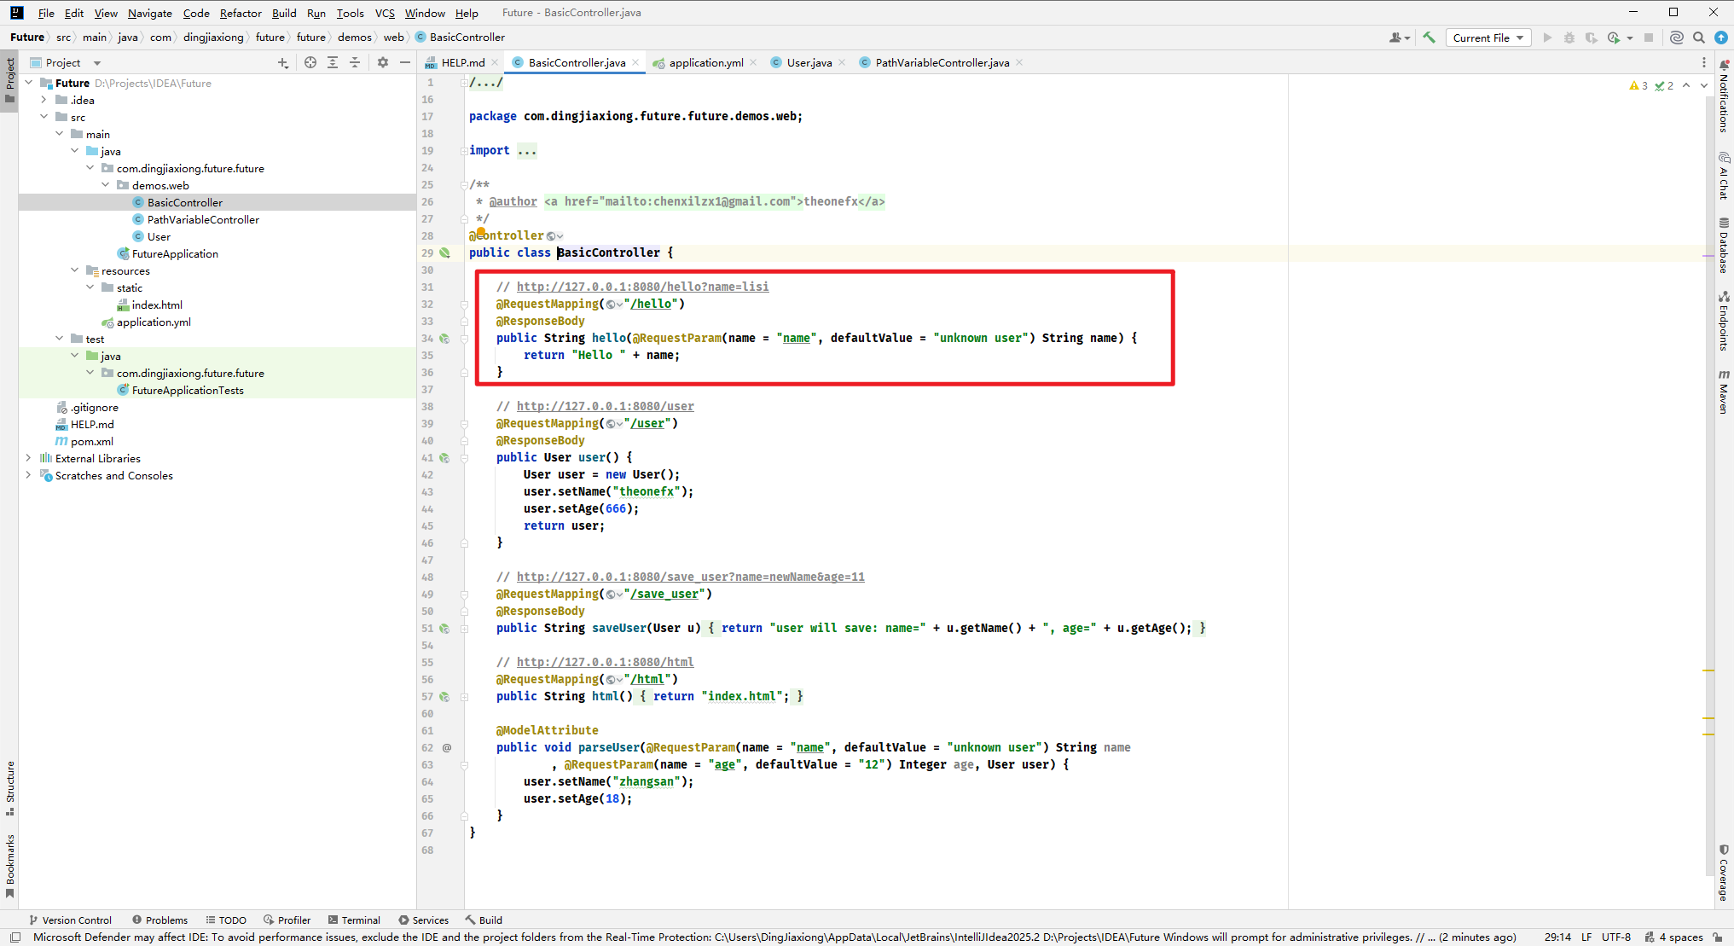Open the Refactor menu

[241, 13]
